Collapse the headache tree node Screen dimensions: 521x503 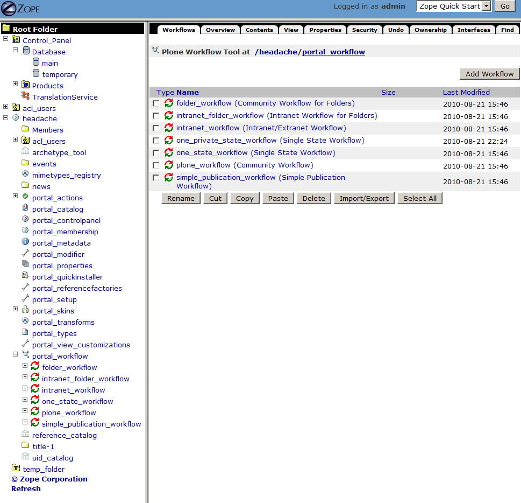point(6,118)
